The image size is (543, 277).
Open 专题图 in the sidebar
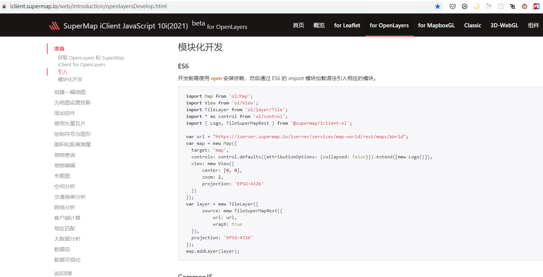[62, 176]
